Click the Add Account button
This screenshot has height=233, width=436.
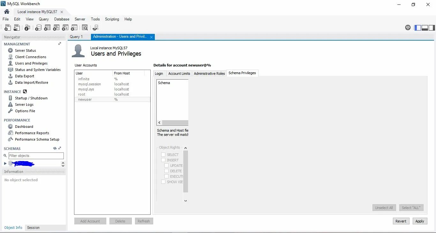point(90,221)
